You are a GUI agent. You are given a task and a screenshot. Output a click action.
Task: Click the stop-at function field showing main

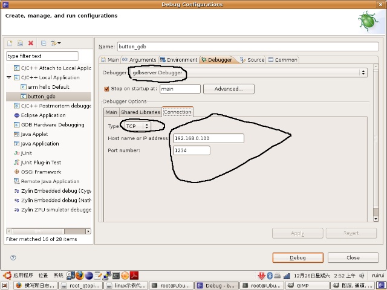[x=180, y=89]
